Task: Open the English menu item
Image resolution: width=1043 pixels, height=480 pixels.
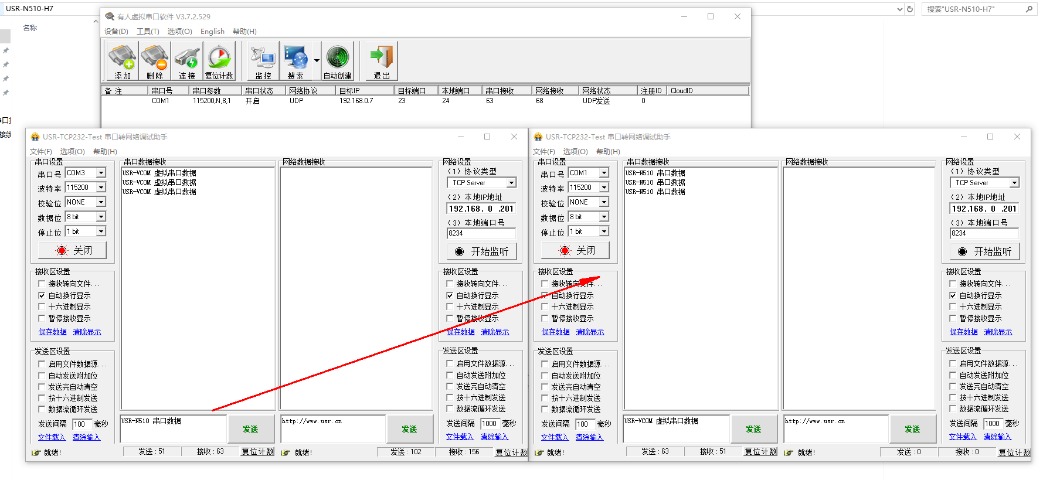Action: 212,32
